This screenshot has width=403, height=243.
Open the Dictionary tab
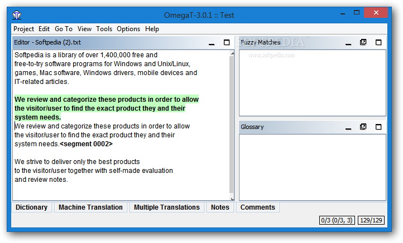pos(31,207)
